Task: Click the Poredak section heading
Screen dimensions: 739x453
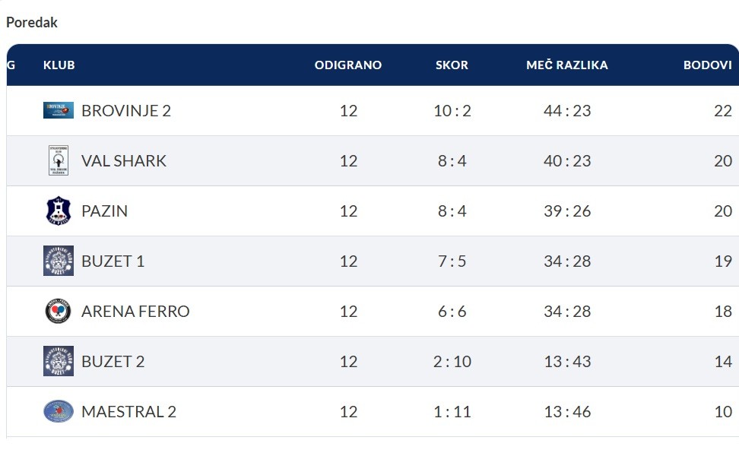Action: tap(32, 23)
